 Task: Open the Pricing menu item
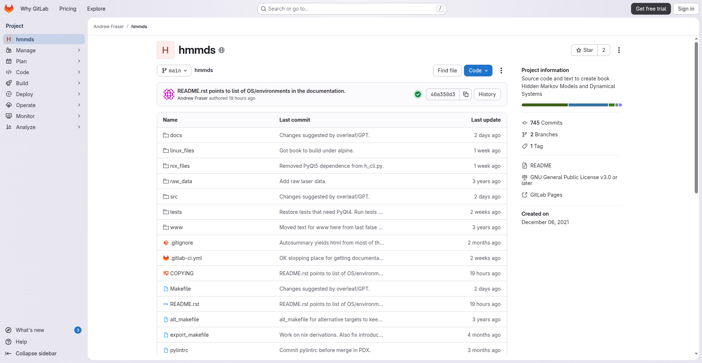click(x=68, y=9)
